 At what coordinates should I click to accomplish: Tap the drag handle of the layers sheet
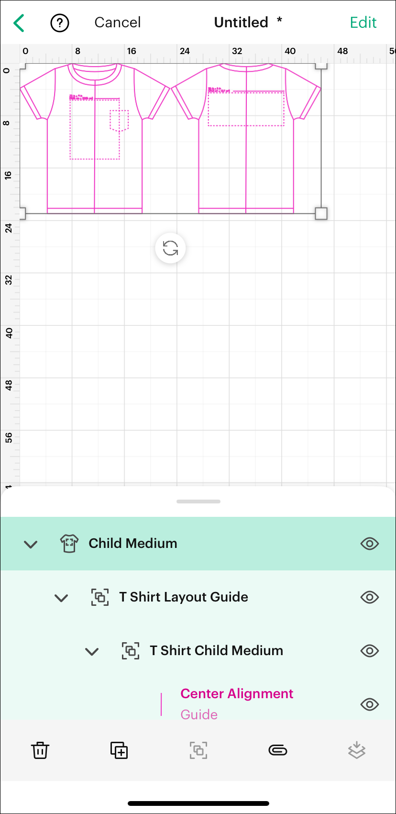(x=198, y=502)
